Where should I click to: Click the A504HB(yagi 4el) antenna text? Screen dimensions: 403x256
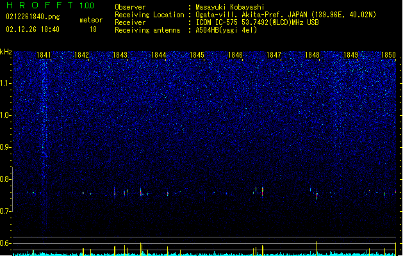[226, 30]
